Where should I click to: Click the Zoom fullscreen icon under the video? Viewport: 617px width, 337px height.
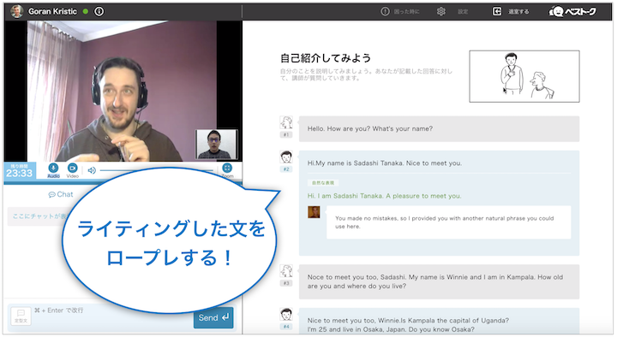(x=227, y=168)
